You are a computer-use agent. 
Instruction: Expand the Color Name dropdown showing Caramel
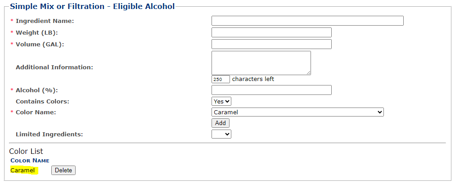[x=297, y=112]
